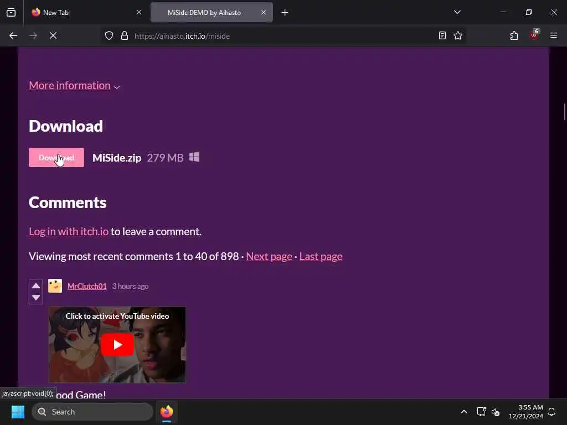
Task: Follow the Log in with itch.io link
Action: (69, 231)
